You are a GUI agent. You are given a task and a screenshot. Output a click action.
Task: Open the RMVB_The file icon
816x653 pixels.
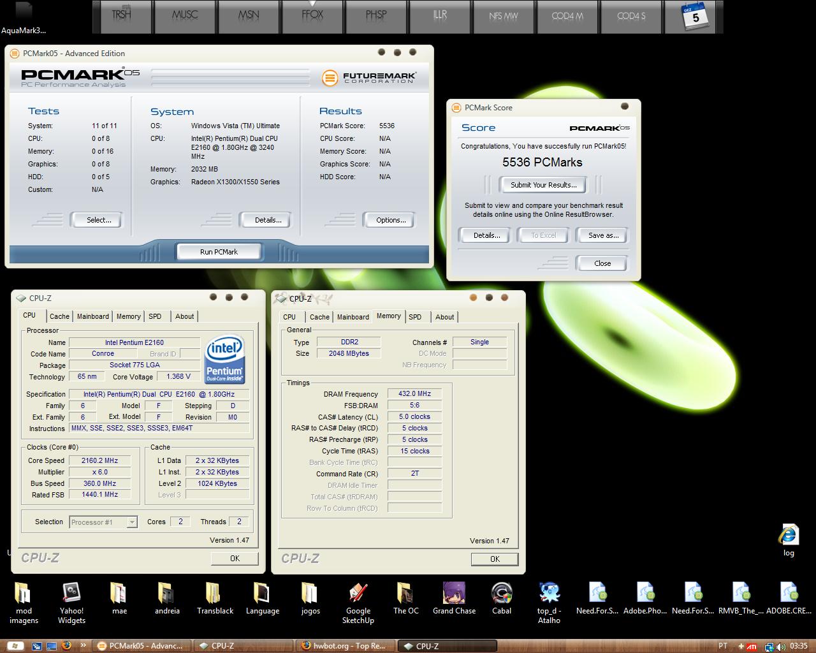[x=741, y=598]
